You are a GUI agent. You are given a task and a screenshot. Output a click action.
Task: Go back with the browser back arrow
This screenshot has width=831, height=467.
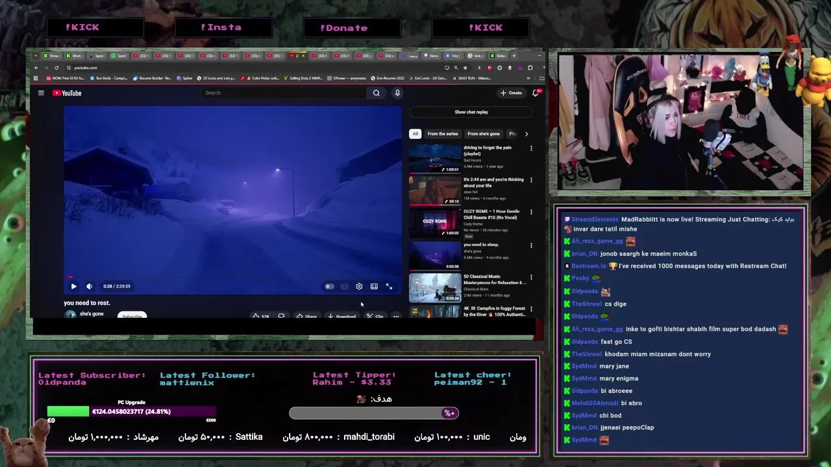(x=36, y=67)
